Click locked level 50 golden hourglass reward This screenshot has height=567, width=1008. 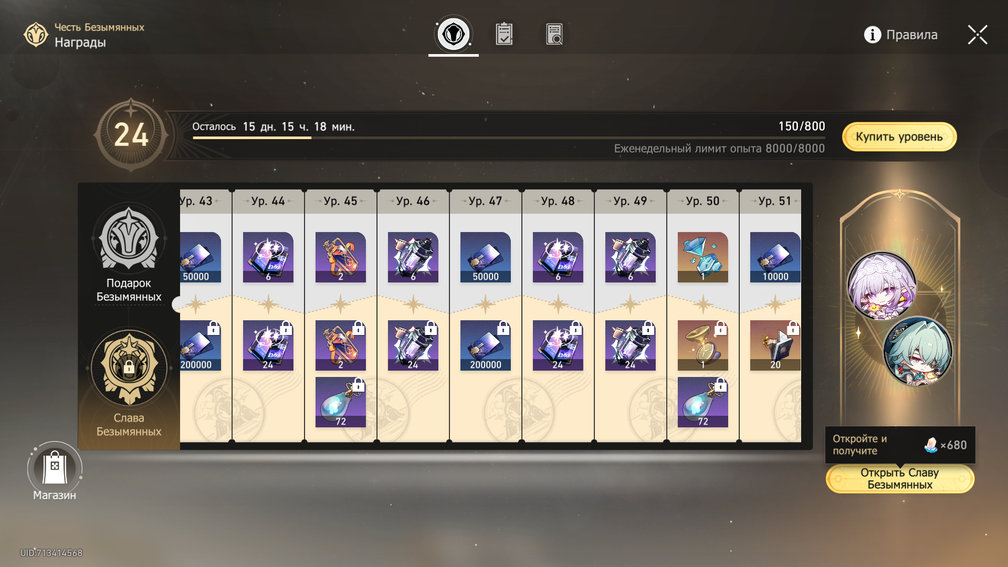[x=702, y=345]
